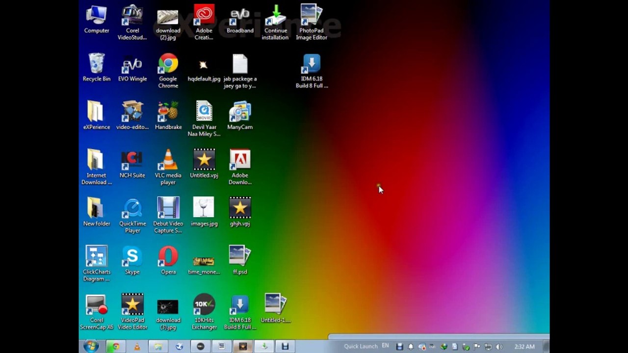Click the EN language indicator
This screenshot has height=353, width=628.
click(385, 346)
